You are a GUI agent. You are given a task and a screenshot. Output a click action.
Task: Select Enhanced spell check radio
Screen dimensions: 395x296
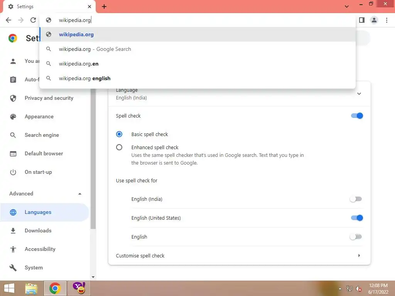[119, 147]
